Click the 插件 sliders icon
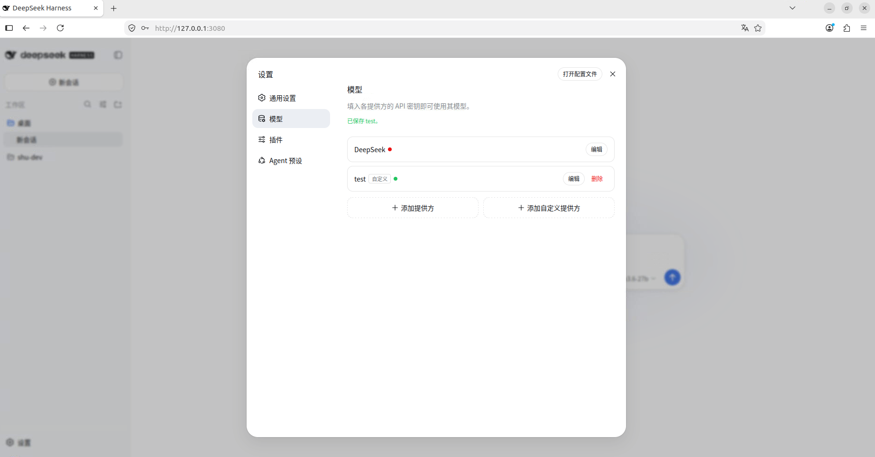 point(262,139)
